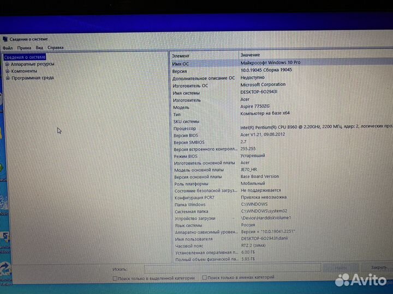Click the Aspire 7750ZG value
This screenshot has height=294, width=393.
pos(255,106)
